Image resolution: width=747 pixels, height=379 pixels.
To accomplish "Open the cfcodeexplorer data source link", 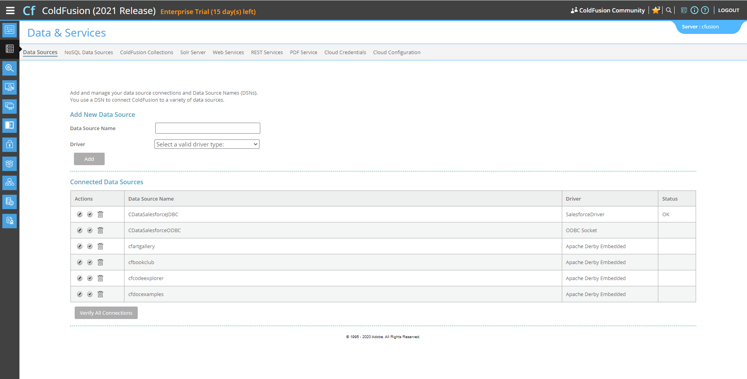I will pos(146,279).
